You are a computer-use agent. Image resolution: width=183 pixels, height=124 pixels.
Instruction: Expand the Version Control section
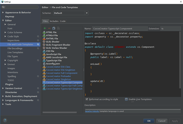(x=3, y=88)
